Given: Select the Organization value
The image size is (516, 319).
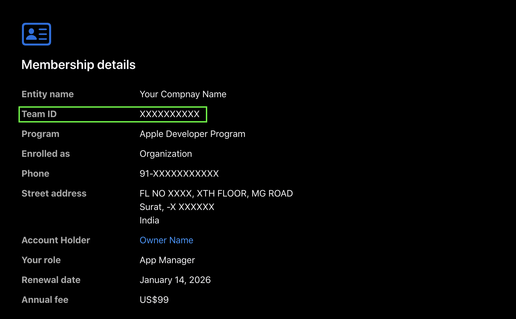Looking at the screenshot, I should point(166,154).
